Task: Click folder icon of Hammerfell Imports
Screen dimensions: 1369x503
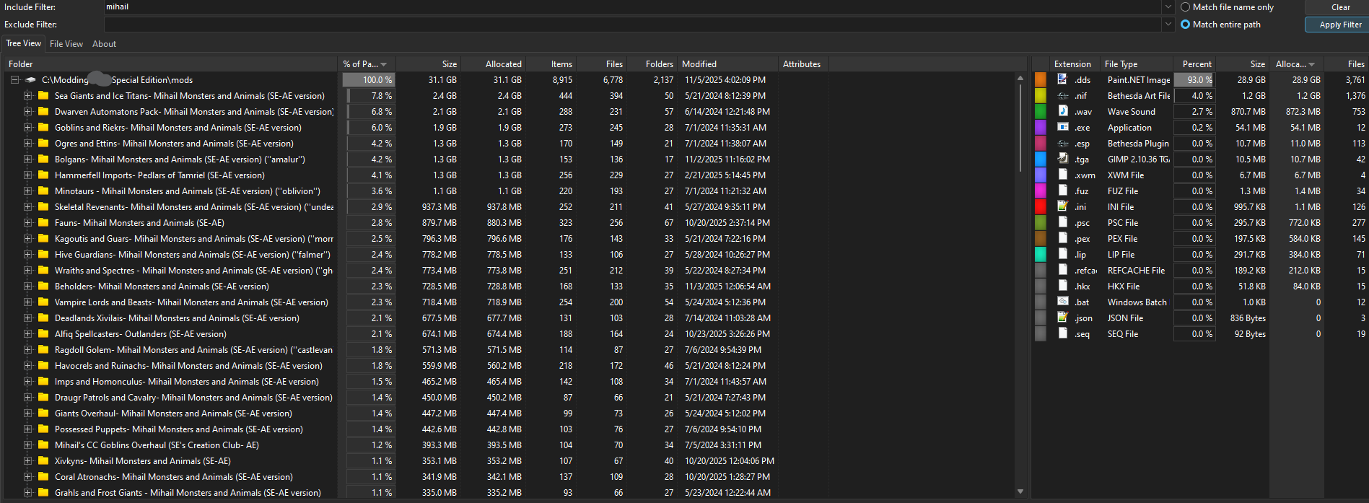Action: [x=43, y=175]
